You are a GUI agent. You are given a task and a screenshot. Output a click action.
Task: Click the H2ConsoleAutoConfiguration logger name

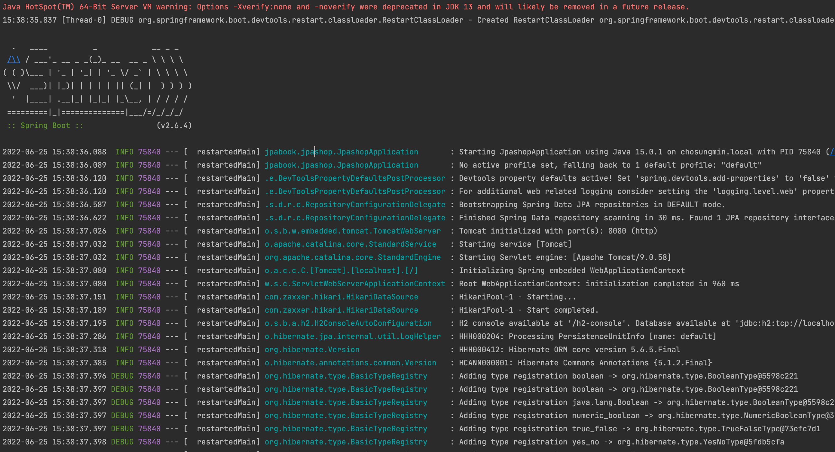(x=348, y=323)
